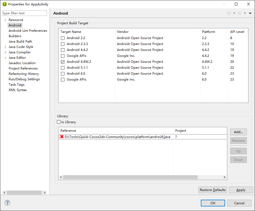255x211 pixels.
Task: Click API level 8 cell for Android 2.2
Action: (231, 38)
